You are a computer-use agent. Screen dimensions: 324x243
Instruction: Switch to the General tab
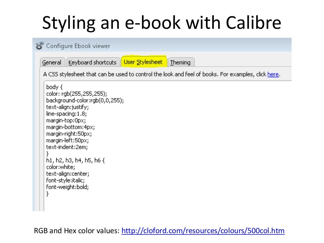click(52, 62)
